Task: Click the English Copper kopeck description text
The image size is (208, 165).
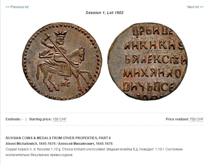Action: pos(56,149)
